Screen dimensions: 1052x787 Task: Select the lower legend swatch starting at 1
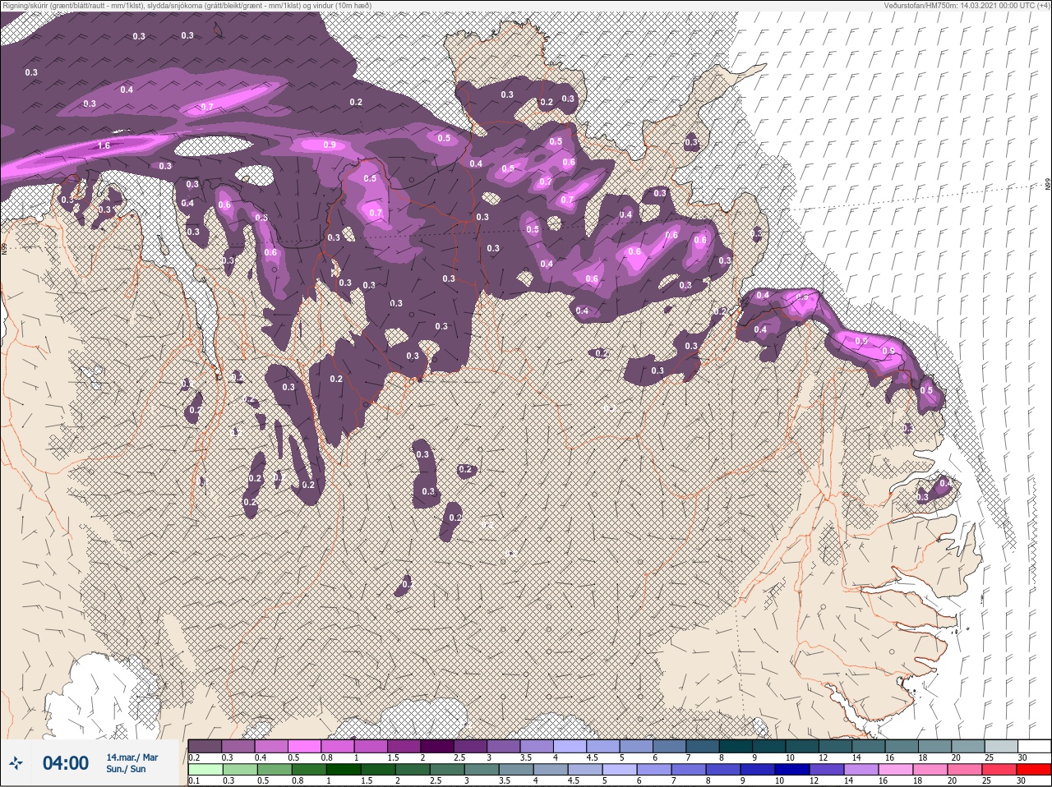click(x=344, y=770)
